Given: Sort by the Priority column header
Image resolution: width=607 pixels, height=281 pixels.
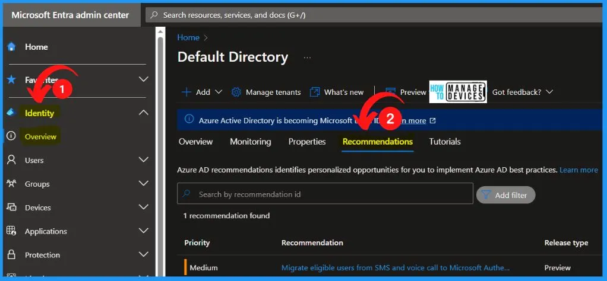Looking at the screenshot, I should (x=197, y=242).
